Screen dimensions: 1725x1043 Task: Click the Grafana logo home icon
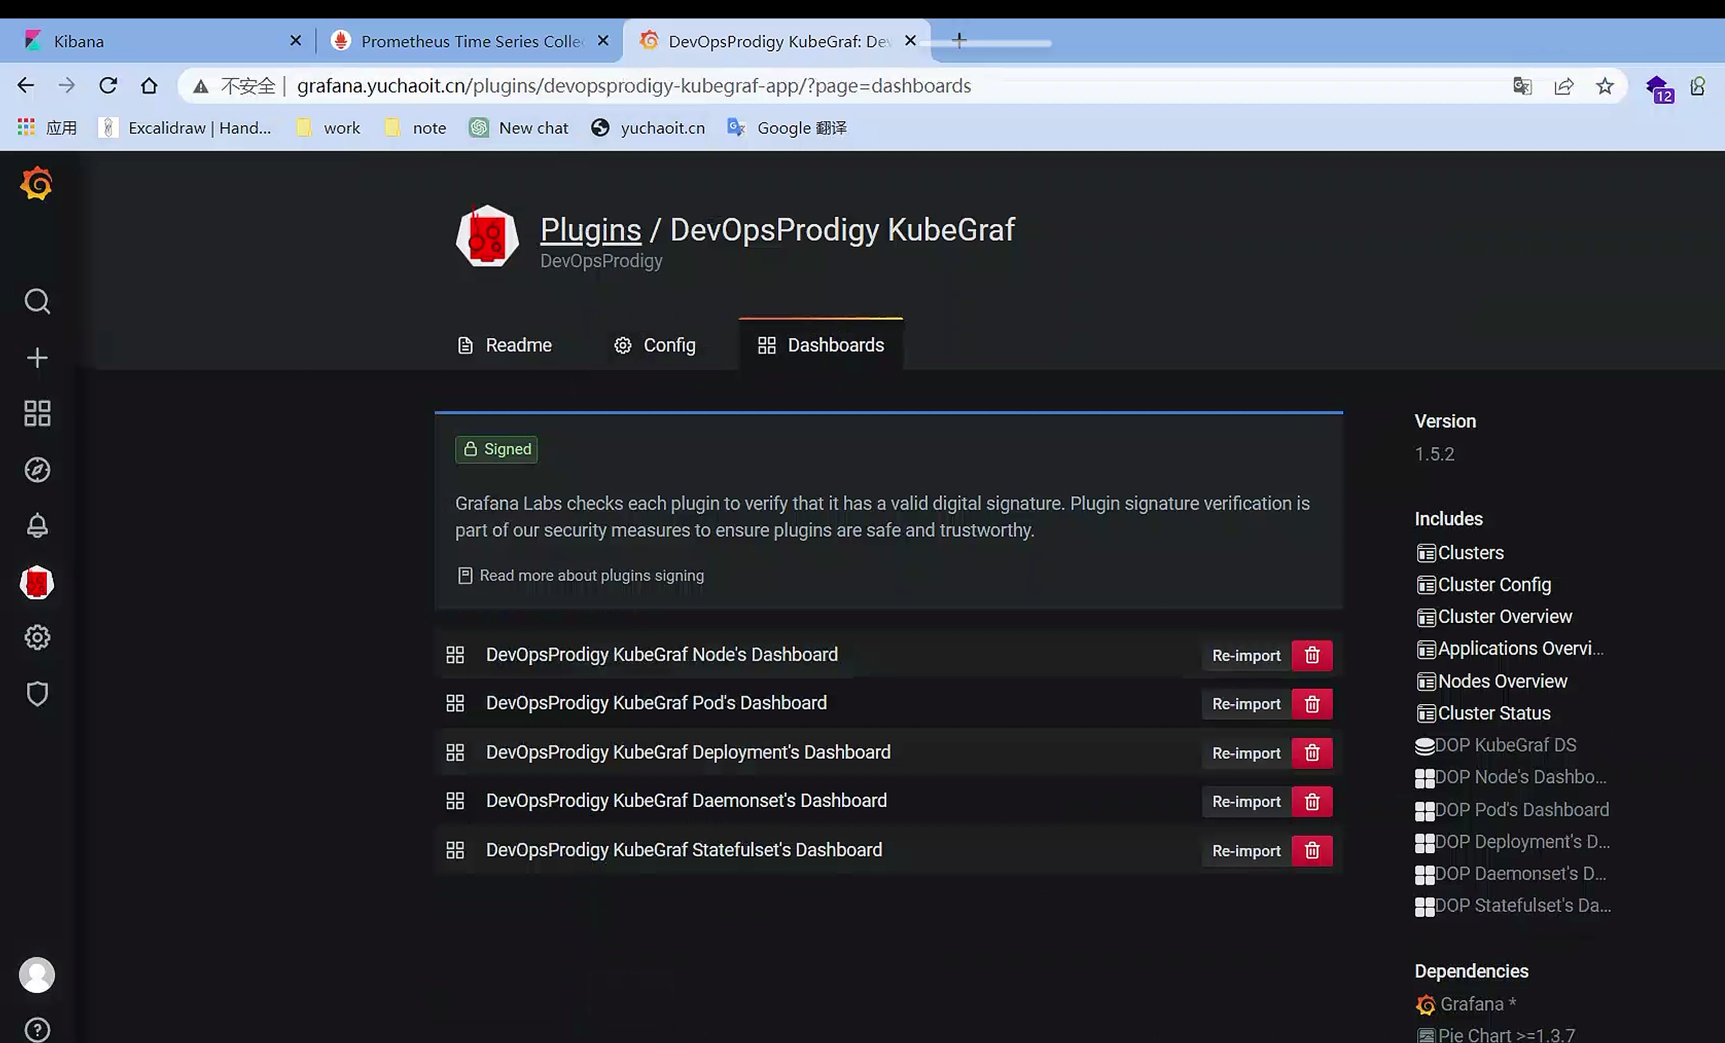click(36, 183)
